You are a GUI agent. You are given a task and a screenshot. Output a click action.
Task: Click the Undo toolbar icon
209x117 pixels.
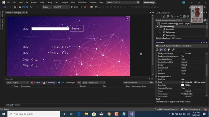click(31, 7)
